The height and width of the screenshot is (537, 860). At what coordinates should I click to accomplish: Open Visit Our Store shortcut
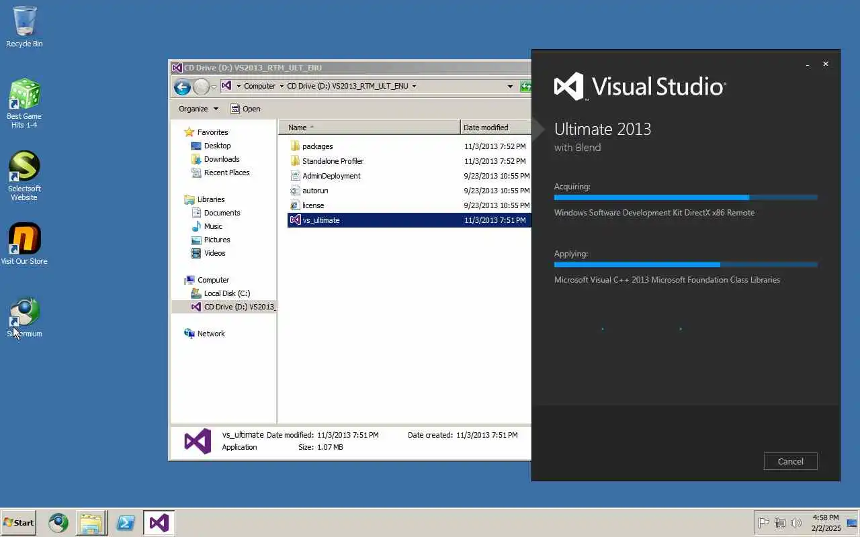[24, 244]
